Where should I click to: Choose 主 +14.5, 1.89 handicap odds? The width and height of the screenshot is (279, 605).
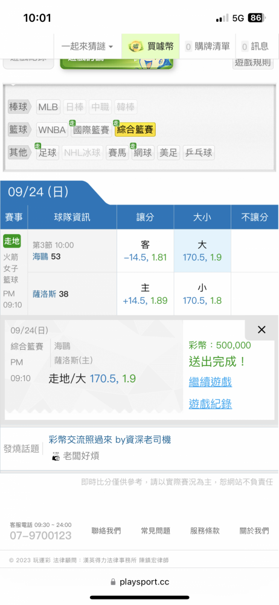[146, 294]
